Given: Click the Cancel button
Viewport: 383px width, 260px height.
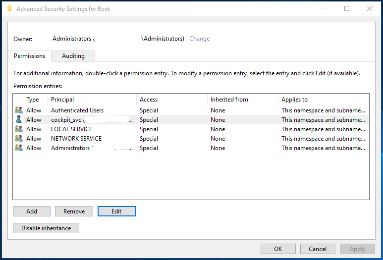Looking at the screenshot, I should pyautogui.click(x=318, y=249).
